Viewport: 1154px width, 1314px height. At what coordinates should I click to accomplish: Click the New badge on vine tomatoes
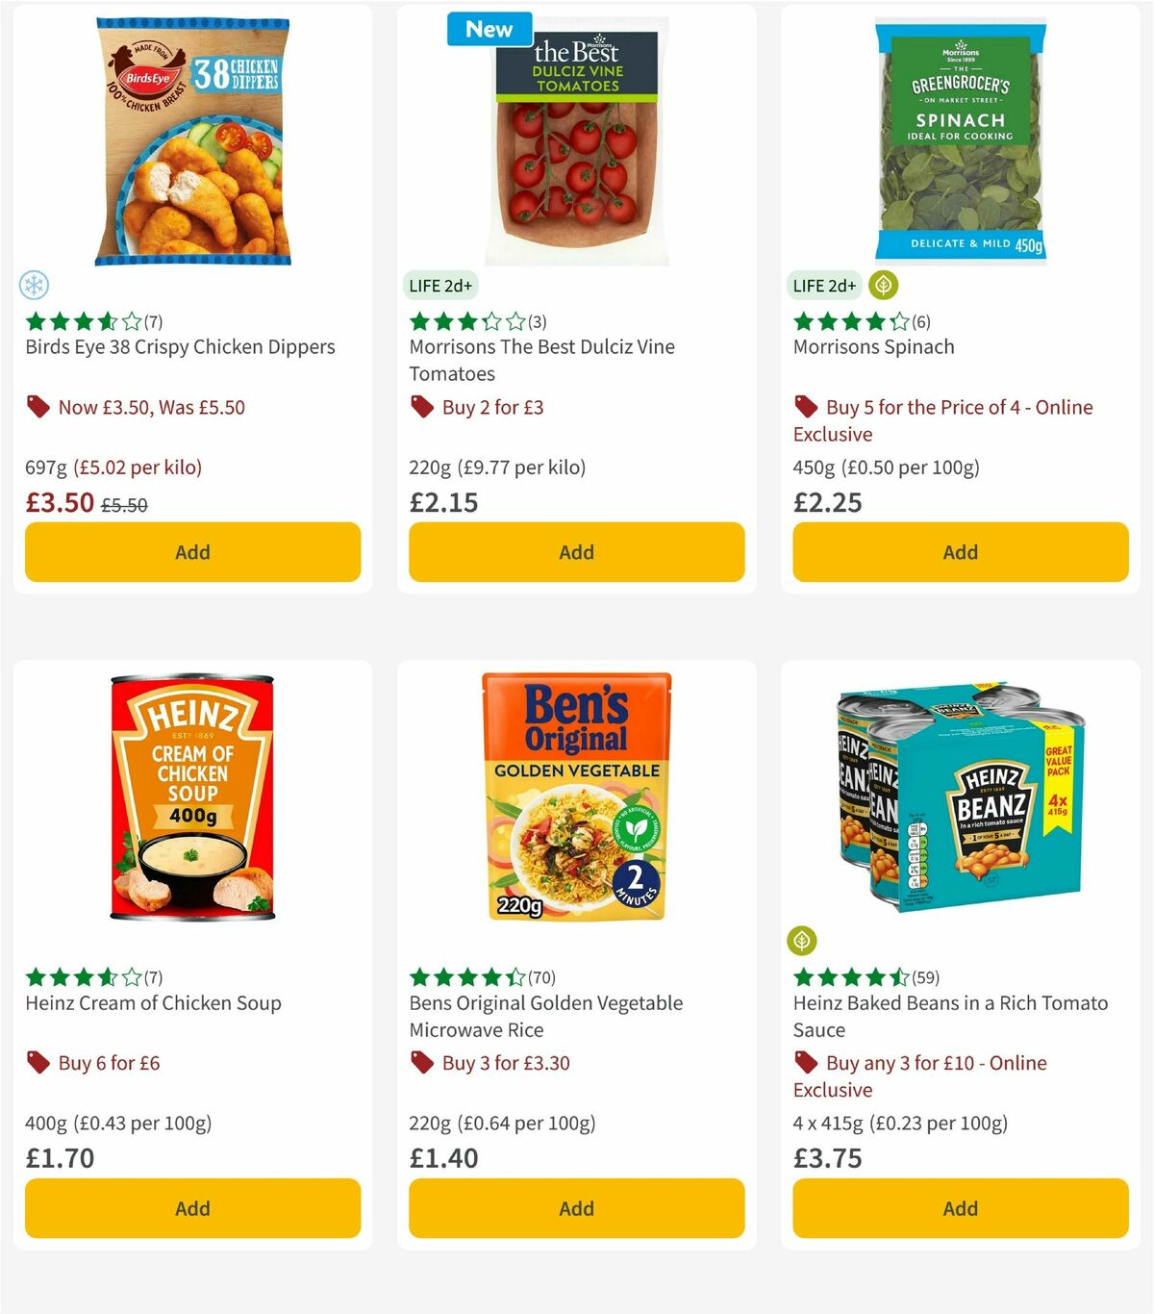tap(489, 29)
